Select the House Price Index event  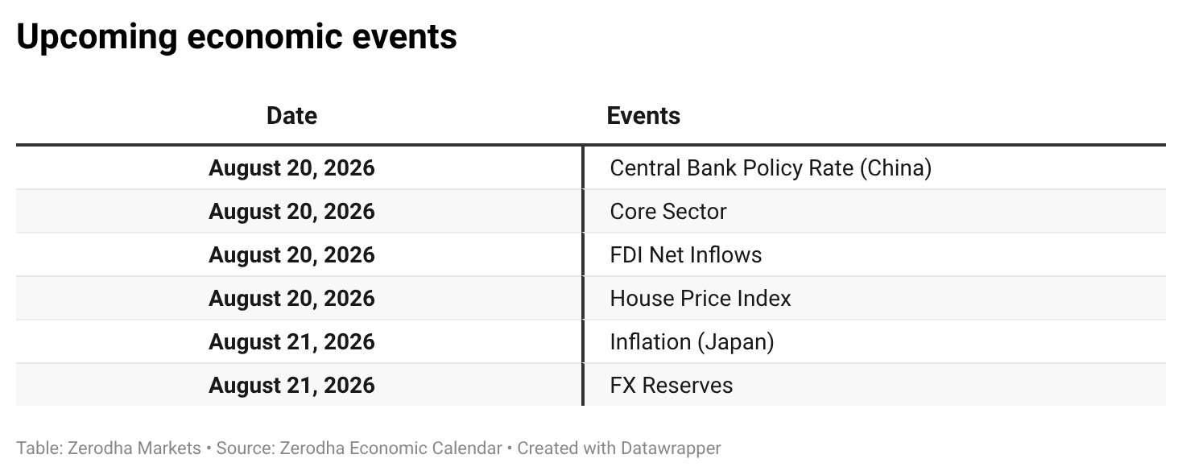point(701,298)
